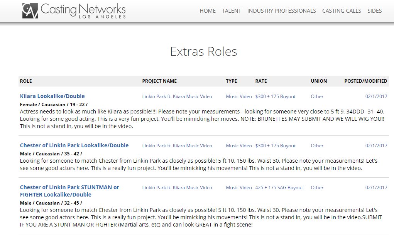This screenshot has height=235, width=394.
Task: Open the INDUSTRY PROFESSIONALS nav item
Action: pos(281,11)
